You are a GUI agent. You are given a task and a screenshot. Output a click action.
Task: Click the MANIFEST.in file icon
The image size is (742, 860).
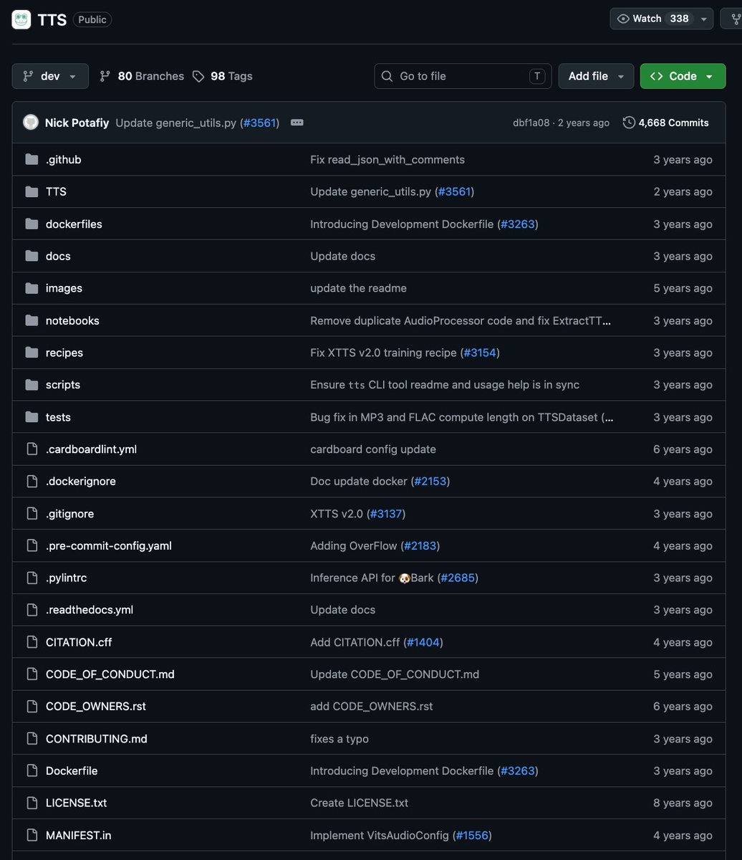pos(32,835)
